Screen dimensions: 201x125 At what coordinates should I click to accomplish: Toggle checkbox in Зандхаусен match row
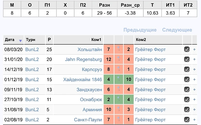[x=187, y=89]
